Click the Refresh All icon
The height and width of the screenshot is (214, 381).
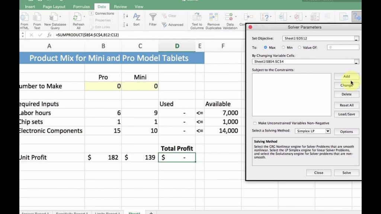(x=77, y=17)
